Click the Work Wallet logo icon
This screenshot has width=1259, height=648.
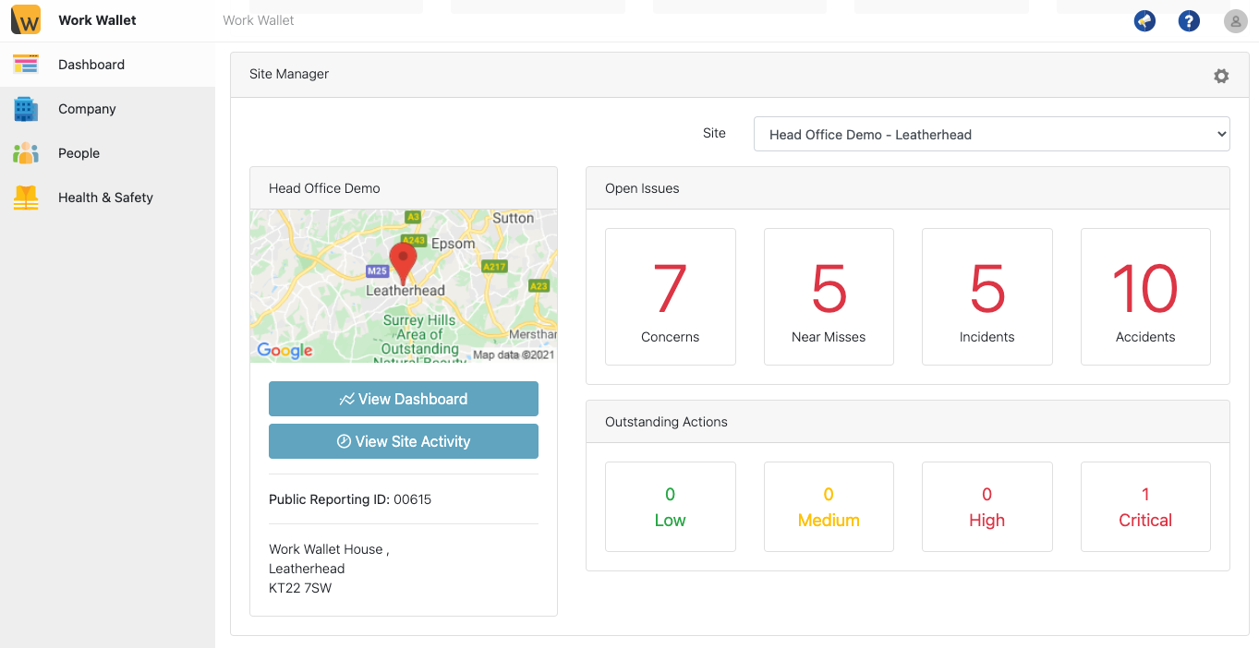(25, 19)
